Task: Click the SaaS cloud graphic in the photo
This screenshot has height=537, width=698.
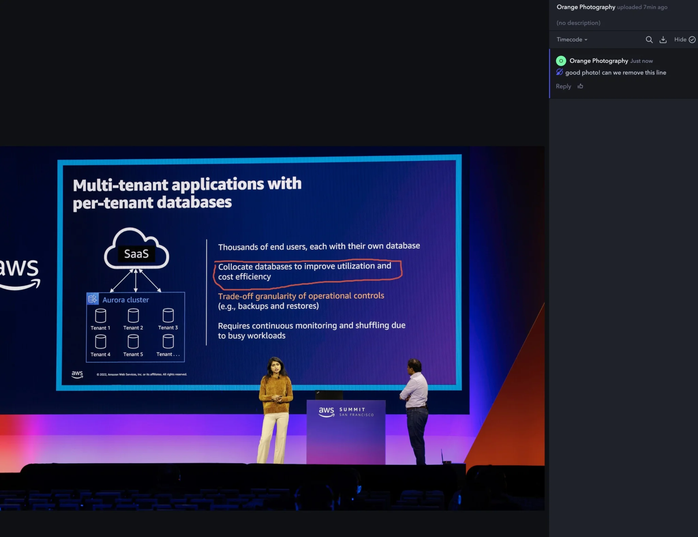Action: pyautogui.click(x=136, y=251)
